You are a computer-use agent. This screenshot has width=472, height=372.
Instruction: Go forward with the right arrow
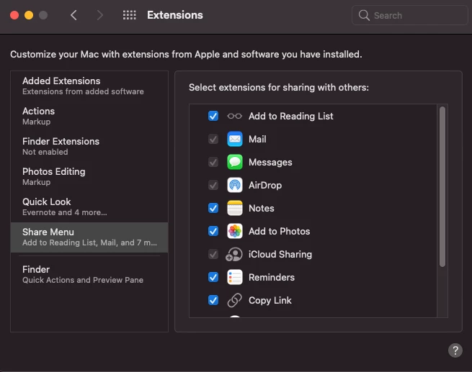99,15
